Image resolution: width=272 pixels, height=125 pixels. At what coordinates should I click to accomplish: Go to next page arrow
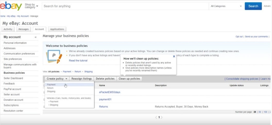coord(162,117)
